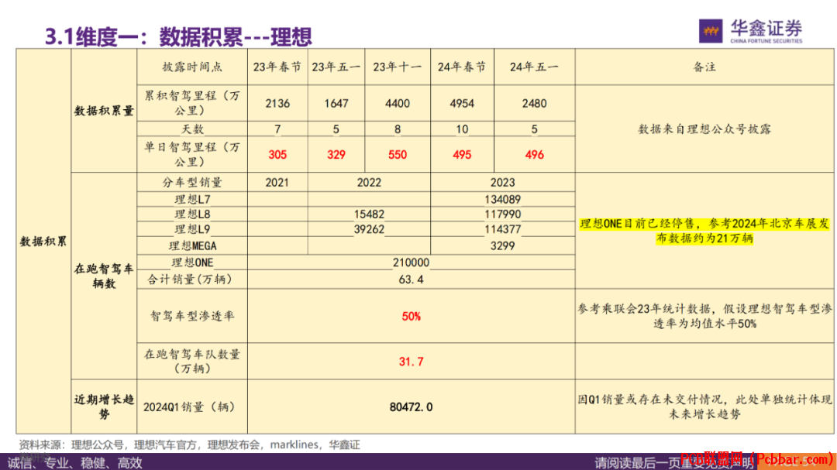Click the 分车型销量 row label
This screenshot has width=837, height=470.
[x=192, y=183]
